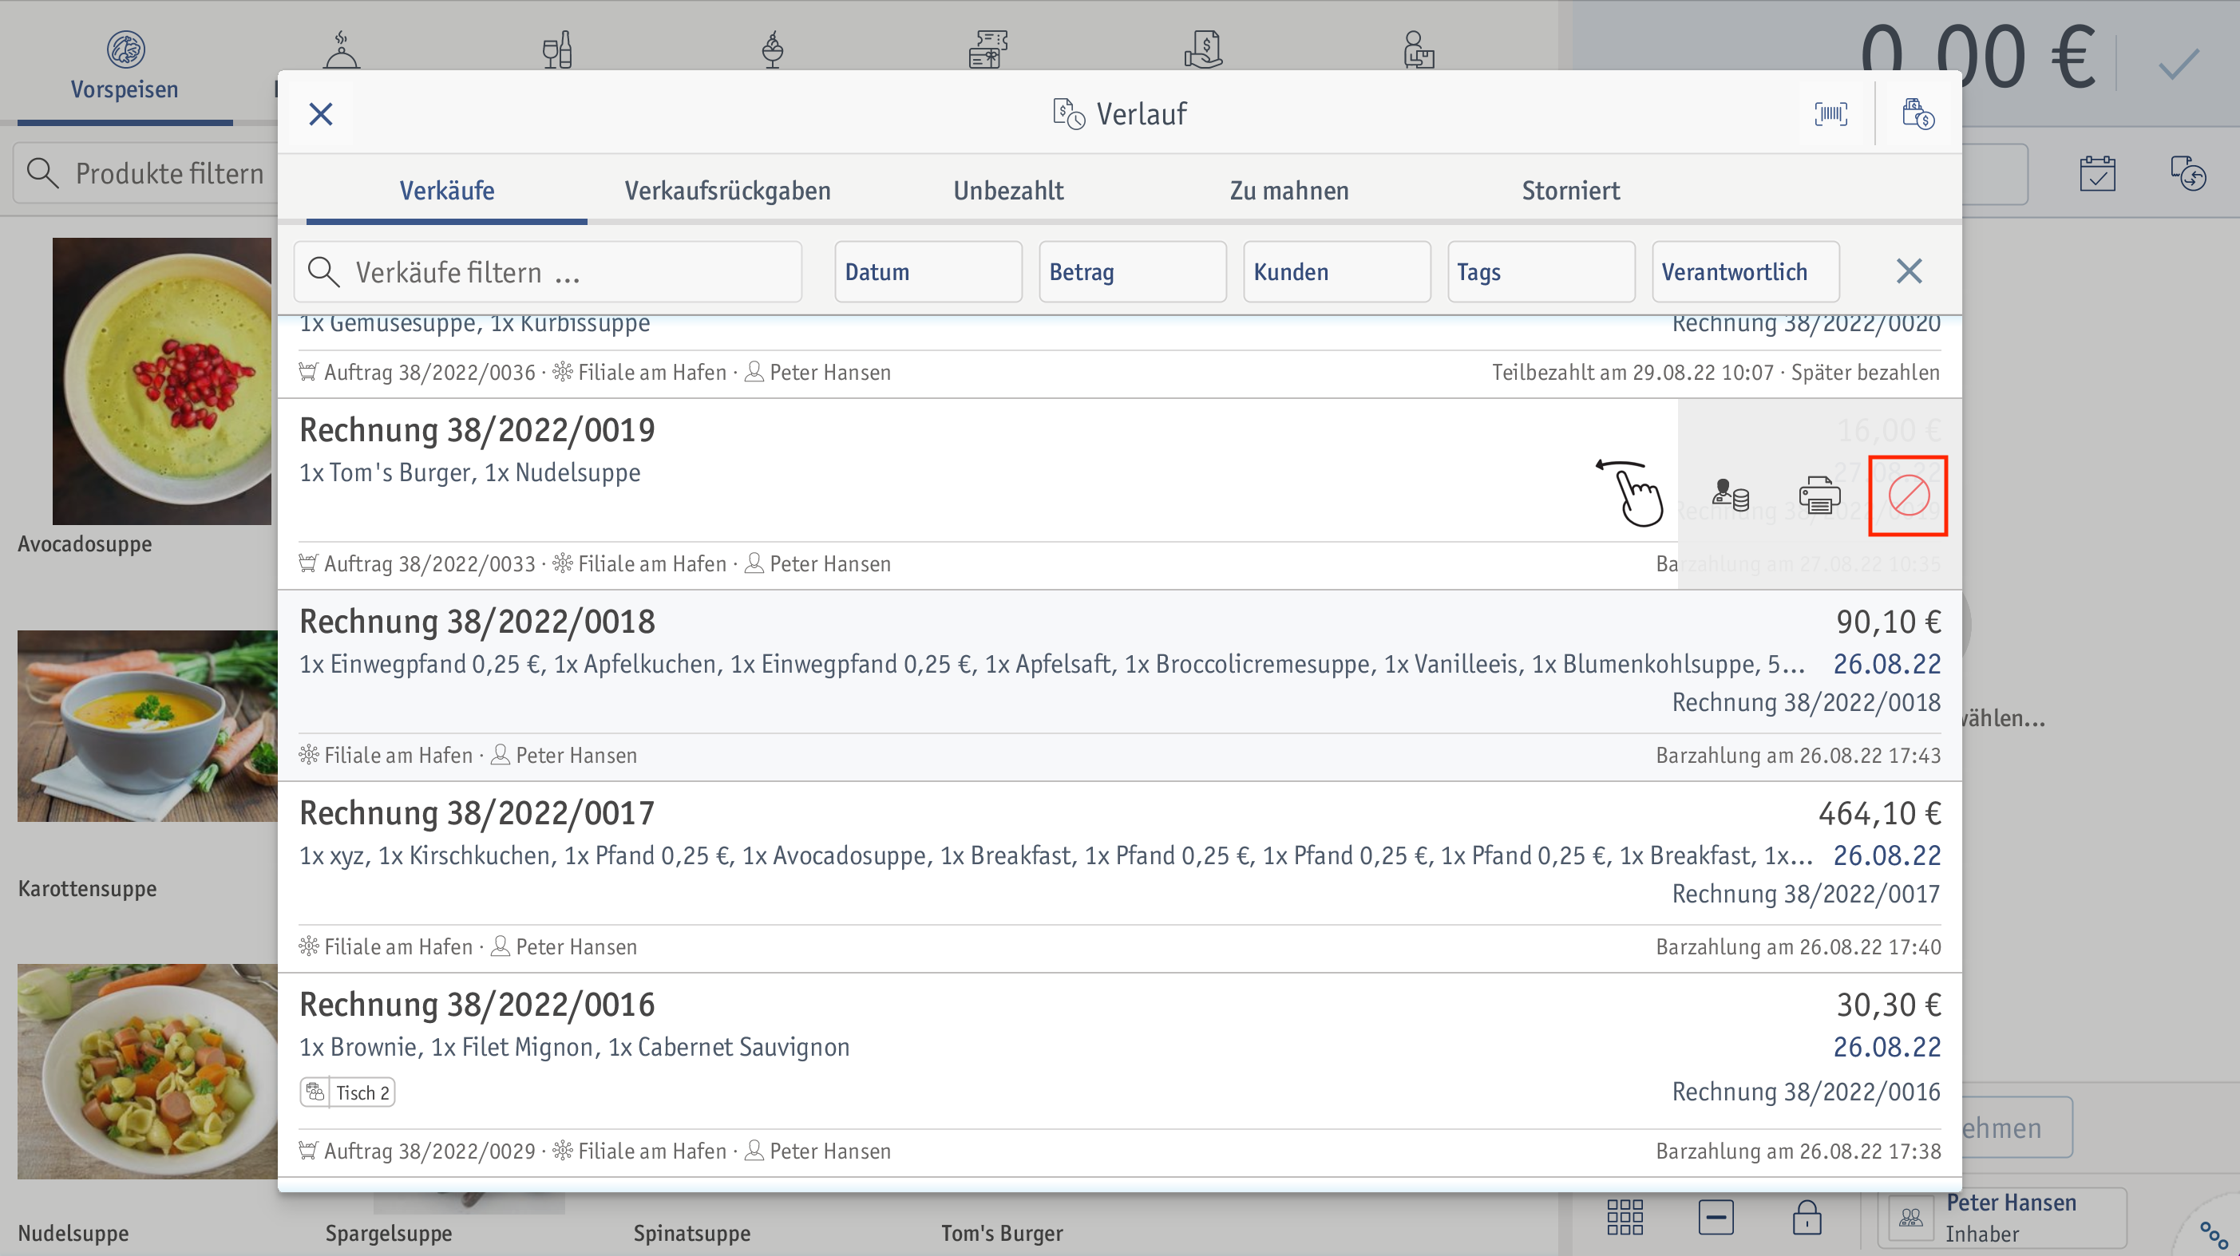Click the 90,10 € amount
The image size is (2240, 1256).
pyautogui.click(x=1888, y=622)
